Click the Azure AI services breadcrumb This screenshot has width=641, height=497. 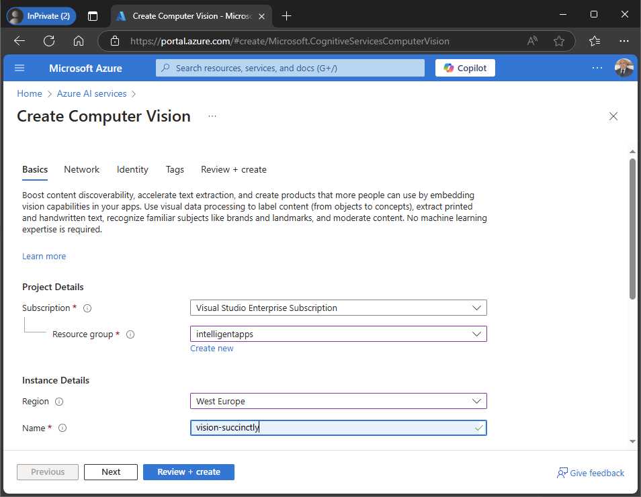click(91, 93)
